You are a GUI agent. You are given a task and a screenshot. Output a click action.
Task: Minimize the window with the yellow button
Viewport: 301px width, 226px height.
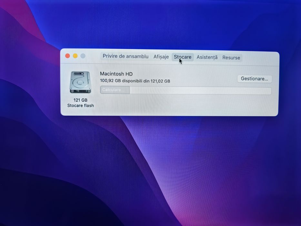click(x=75, y=56)
